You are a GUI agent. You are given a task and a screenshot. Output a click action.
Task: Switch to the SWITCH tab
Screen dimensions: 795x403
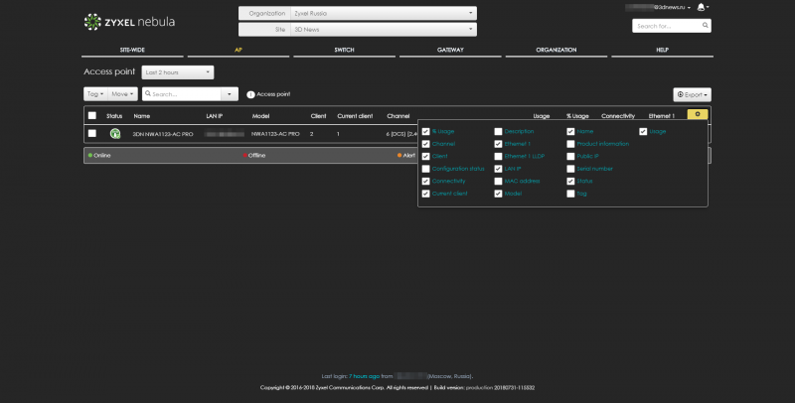[344, 50]
